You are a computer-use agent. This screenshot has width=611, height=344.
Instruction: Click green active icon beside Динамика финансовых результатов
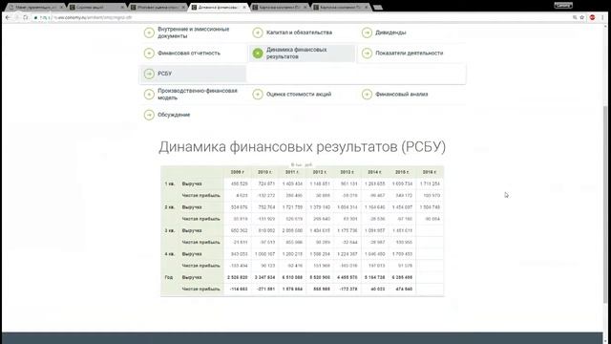(258, 54)
